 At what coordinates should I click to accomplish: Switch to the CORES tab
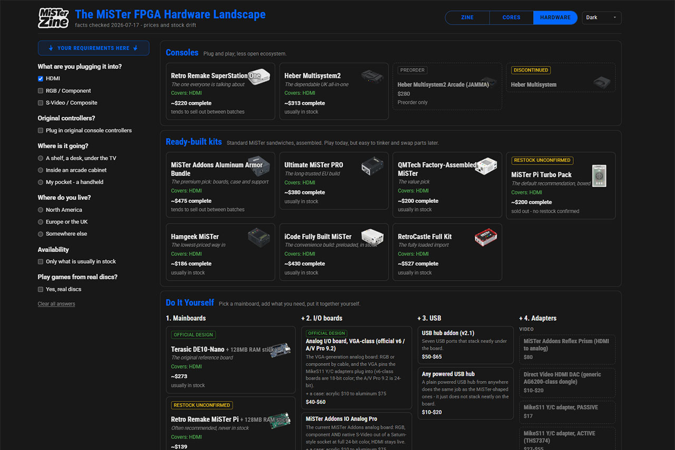coord(512,17)
